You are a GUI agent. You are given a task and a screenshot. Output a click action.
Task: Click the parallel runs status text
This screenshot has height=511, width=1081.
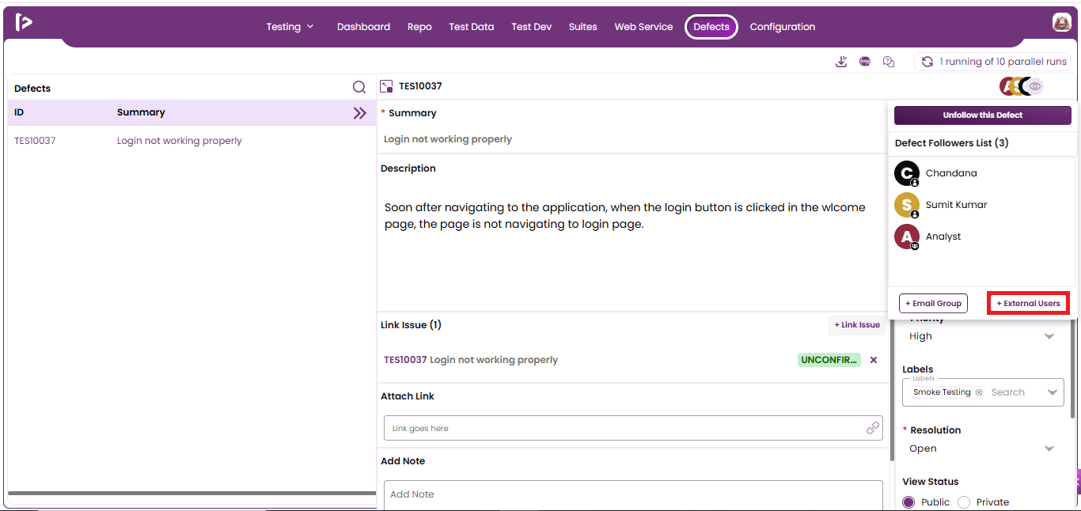point(1003,62)
